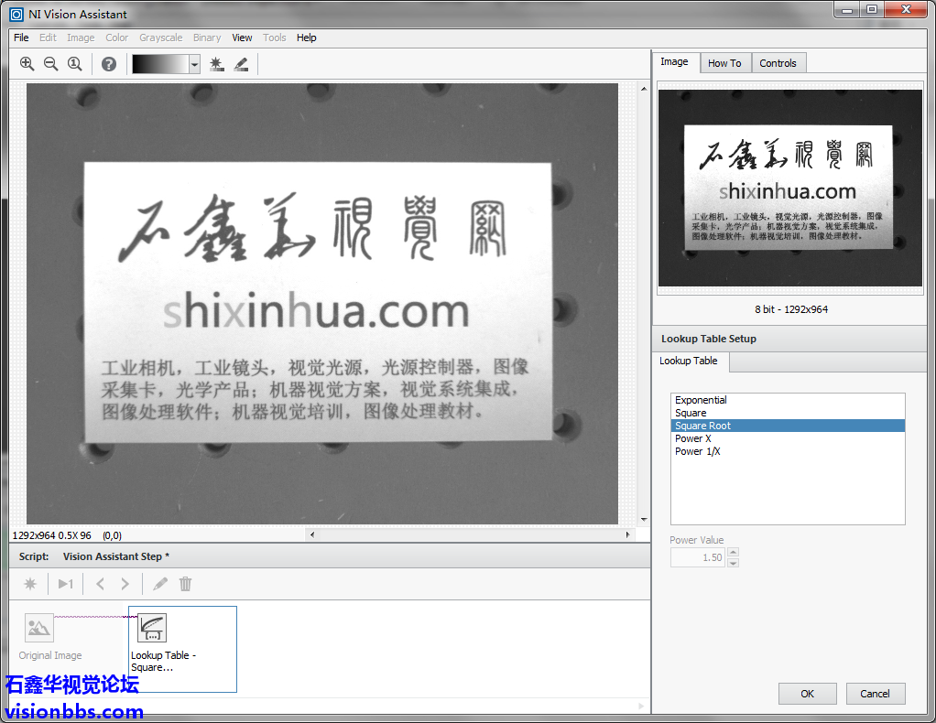936x723 pixels.
Task: Select Exponential in the lookup table list
Action: point(701,400)
